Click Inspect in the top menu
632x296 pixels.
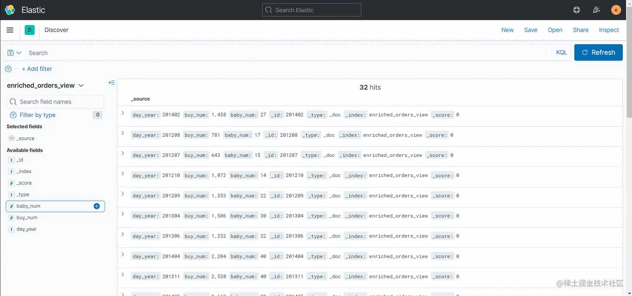609,30
